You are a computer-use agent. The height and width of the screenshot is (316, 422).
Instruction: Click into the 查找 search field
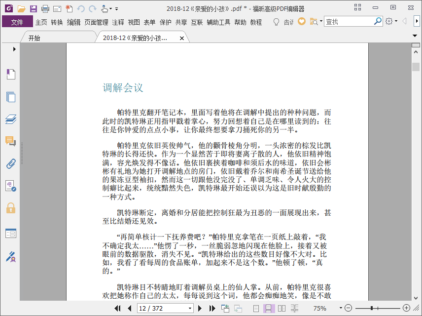(x=349, y=21)
